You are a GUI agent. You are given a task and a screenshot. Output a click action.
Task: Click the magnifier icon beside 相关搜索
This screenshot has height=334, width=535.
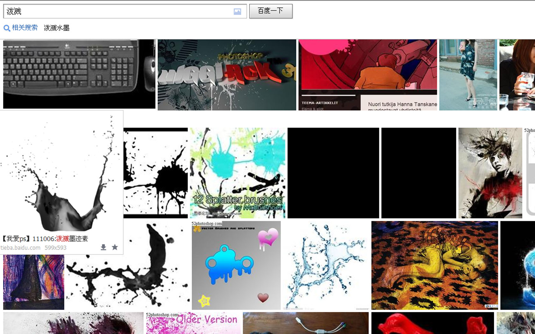[7, 28]
